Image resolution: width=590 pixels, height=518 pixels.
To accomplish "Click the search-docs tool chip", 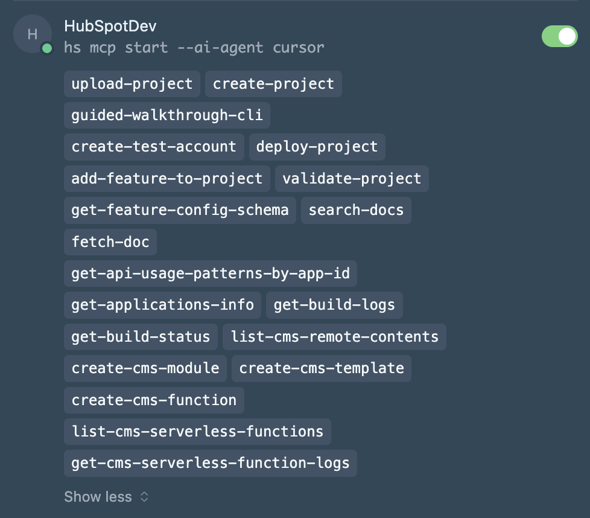I will [x=356, y=210].
